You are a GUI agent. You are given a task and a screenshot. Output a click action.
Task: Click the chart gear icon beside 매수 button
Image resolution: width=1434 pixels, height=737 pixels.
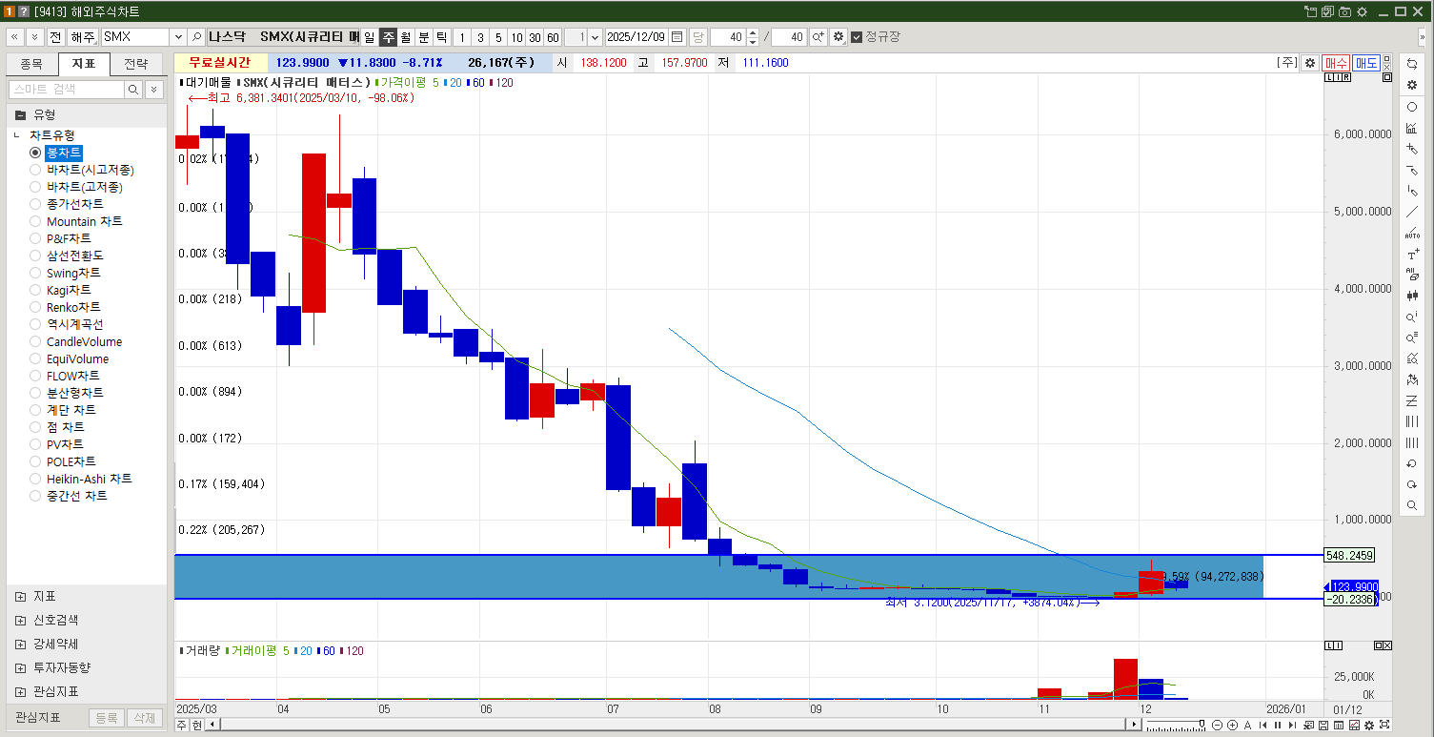point(1310,63)
